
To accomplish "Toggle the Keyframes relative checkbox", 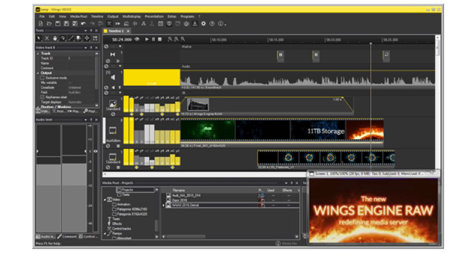I will click(x=42, y=97).
